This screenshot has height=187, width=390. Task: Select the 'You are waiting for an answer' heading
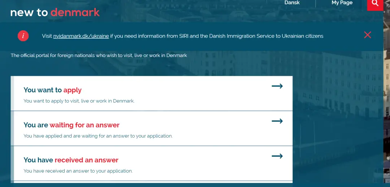pos(71,125)
